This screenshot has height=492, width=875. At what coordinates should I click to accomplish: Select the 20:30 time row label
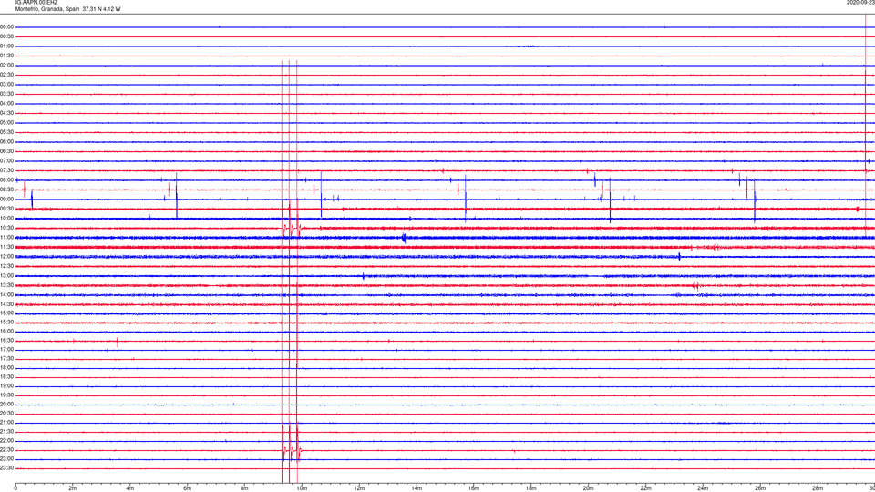tap(6, 414)
